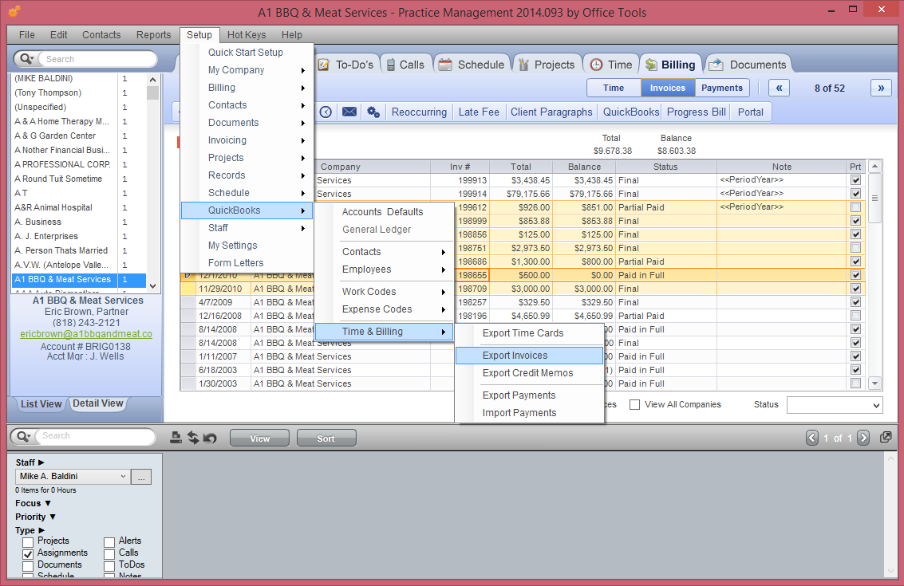Open the Hot Keys menu
Image resolution: width=904 pixels, height=586 pixels.
[x=247, y=34]
